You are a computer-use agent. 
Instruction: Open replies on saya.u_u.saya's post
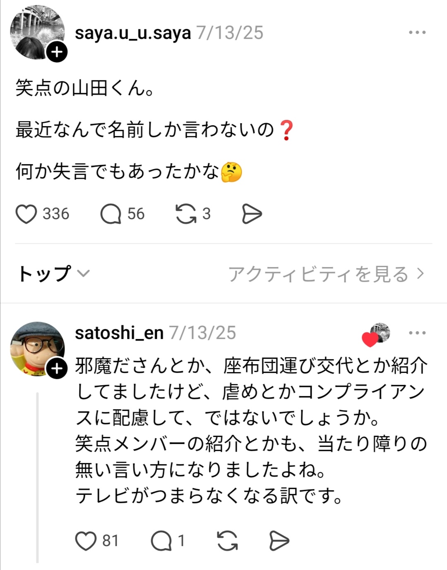tap(111, 214)
